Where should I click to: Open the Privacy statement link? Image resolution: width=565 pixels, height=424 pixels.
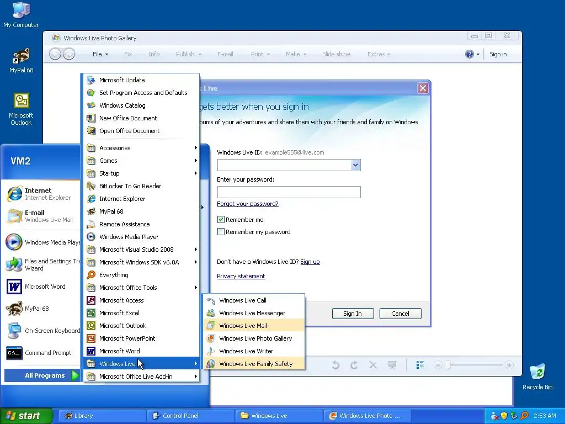[241, 276]
